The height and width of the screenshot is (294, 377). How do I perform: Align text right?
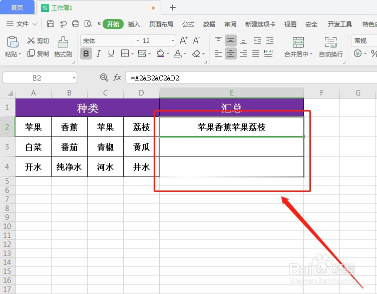point(243,53)
